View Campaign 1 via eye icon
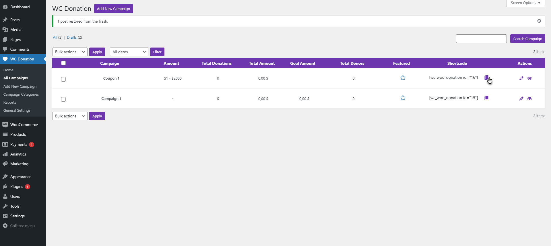 (529, 99)
